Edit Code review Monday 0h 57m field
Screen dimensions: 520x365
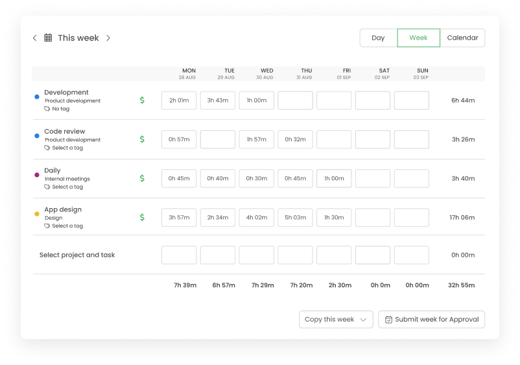tap(179, 139)
